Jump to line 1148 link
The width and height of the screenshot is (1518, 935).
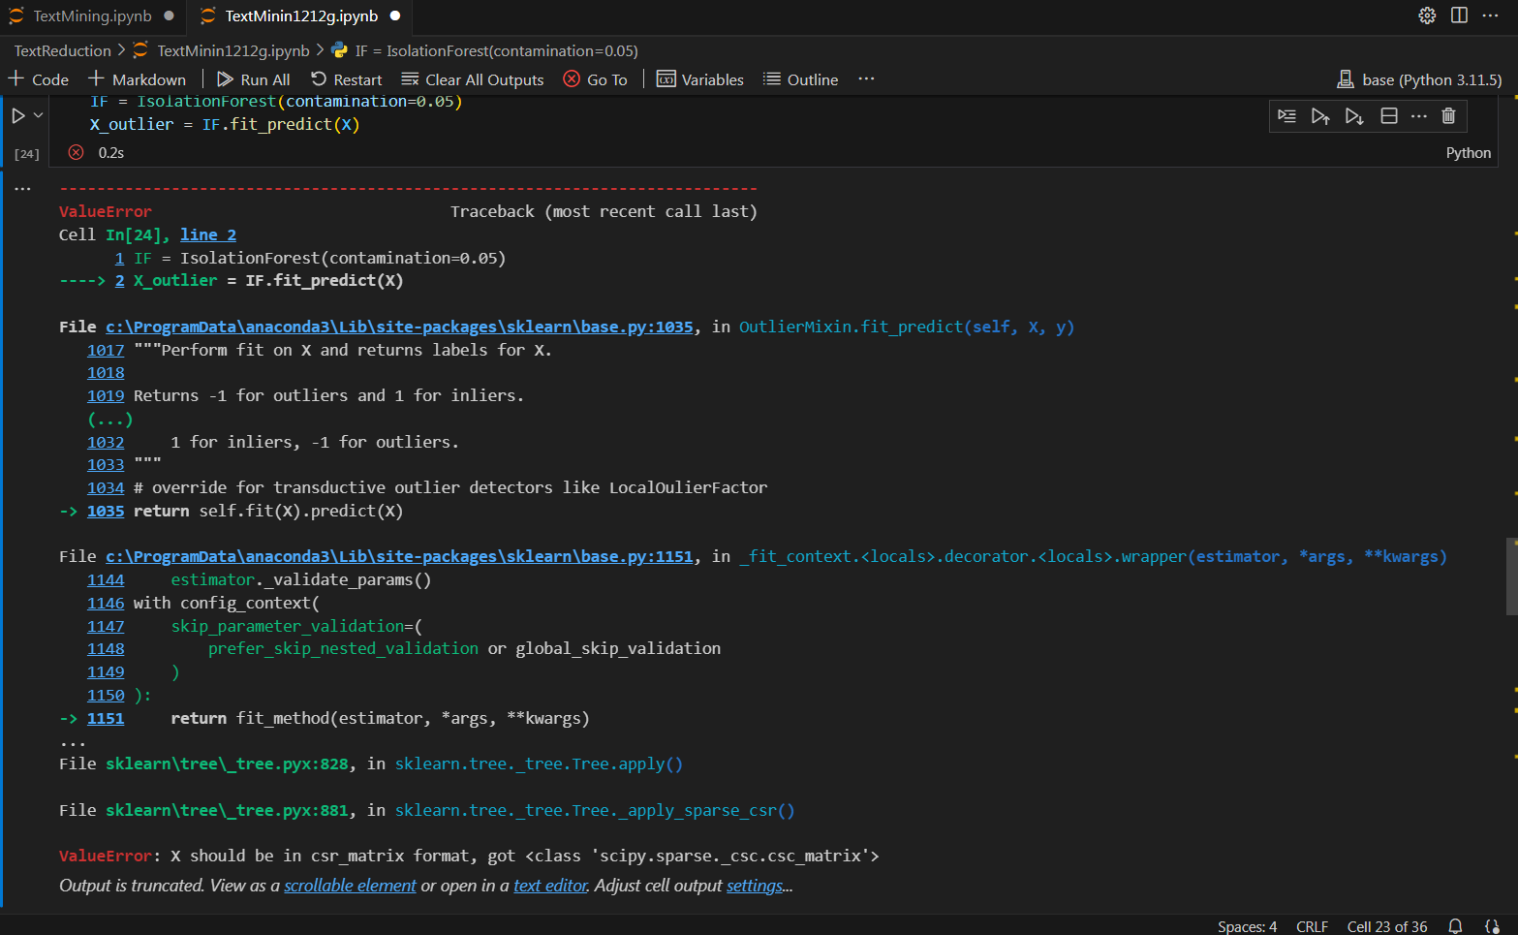click(106, 648)
